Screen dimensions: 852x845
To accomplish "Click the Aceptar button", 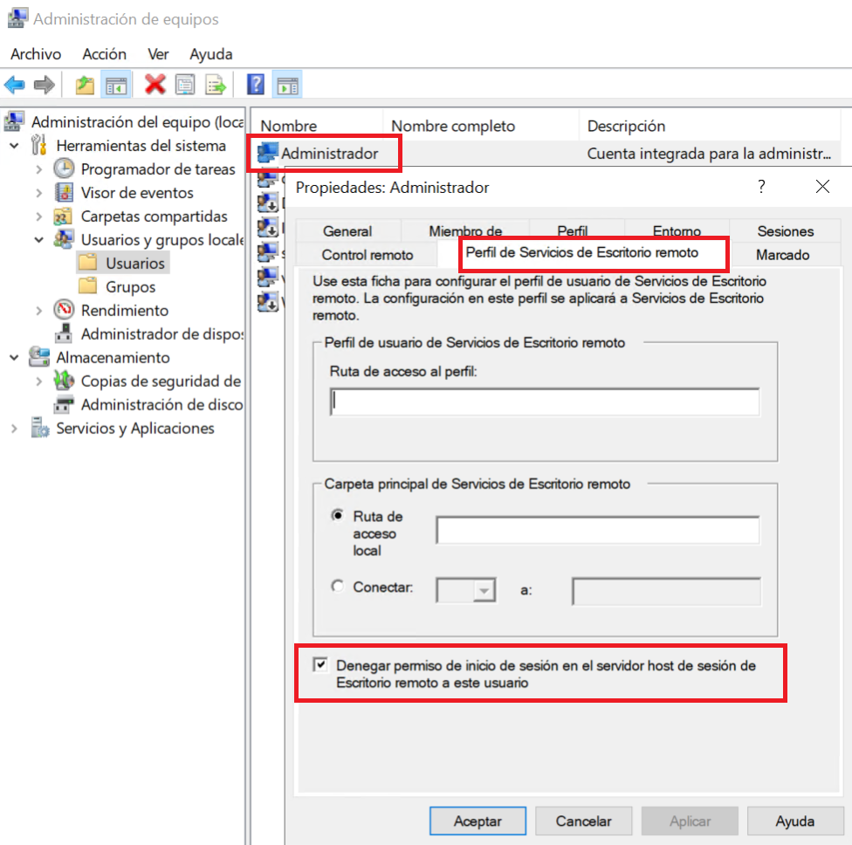I will [x=478, y=821].
